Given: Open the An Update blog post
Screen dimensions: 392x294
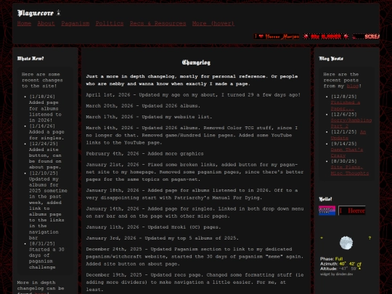Looking at the screenshot, I should coord(348,135).
